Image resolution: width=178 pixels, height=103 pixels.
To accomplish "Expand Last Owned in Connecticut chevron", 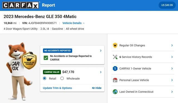I will (x=172, y=92).
